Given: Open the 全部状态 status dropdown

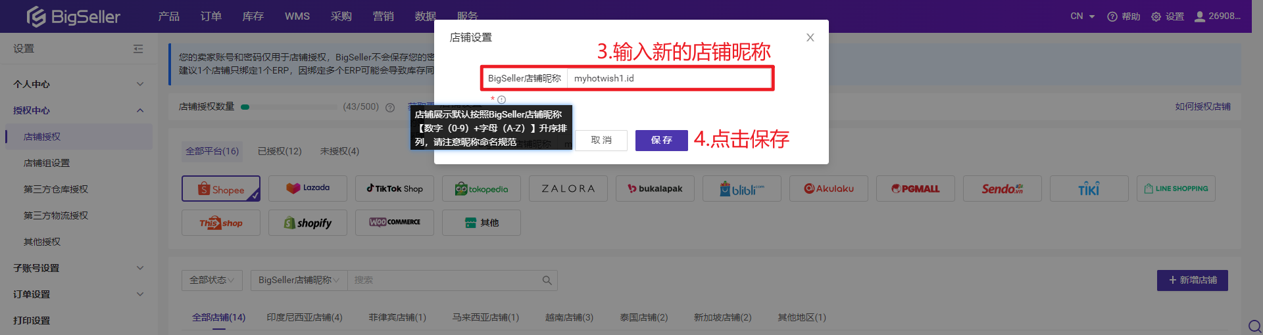Looking at the screenshot, I should point(212,280).
